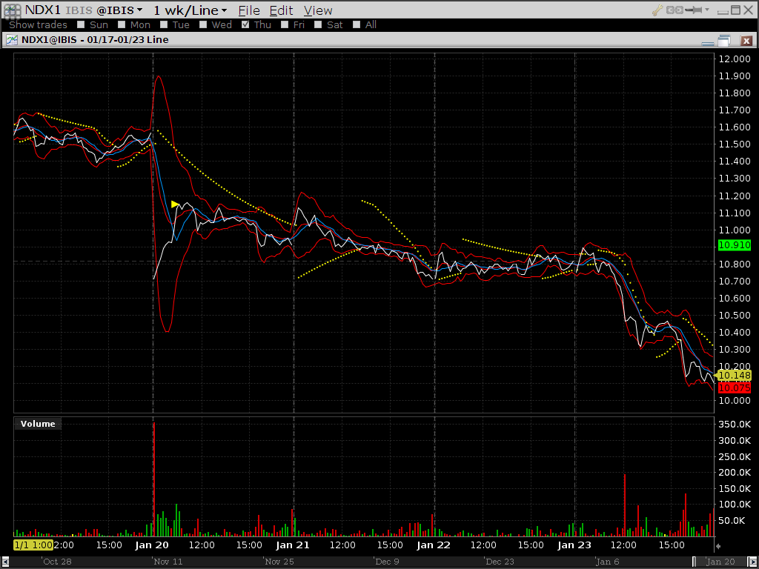Click the yellow 10.148 last price tag
Image resolution: width=759 pixels, height=569 pixels.
coord(735,376)
